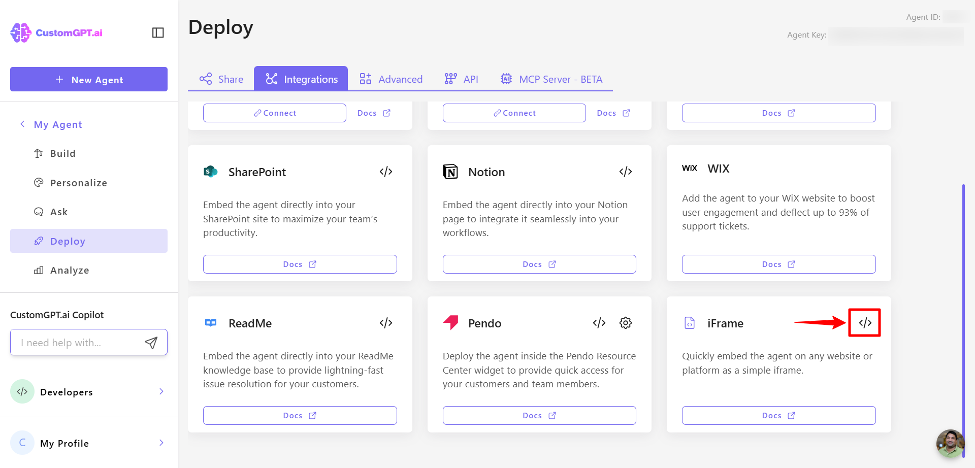Send Copilot message paper-plane icon
This screenshot has height=468, width=975.
click(x=151, y=343)
